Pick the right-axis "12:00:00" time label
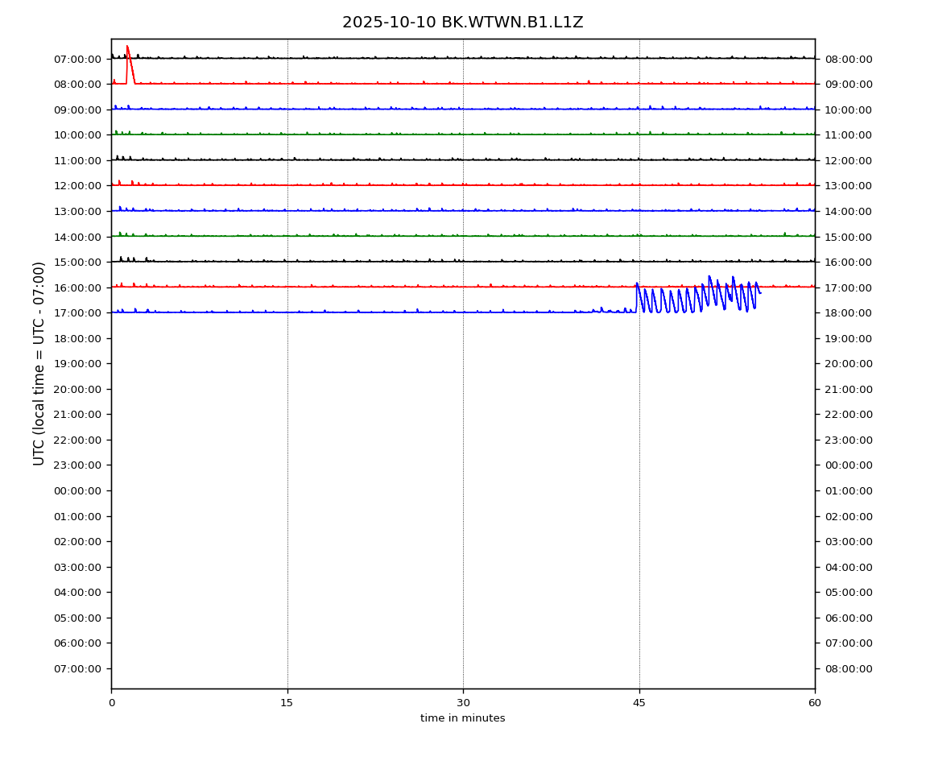926x765 pixels. [848, 160]
